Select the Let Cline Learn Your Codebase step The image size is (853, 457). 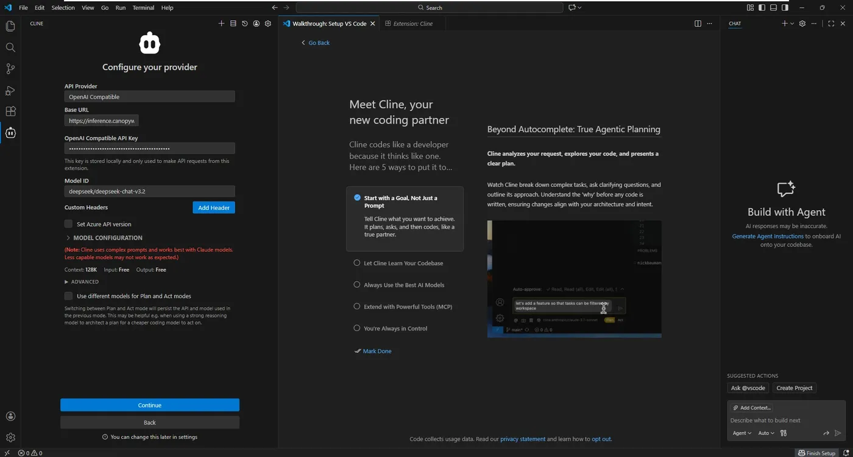[x=405, y=263]
